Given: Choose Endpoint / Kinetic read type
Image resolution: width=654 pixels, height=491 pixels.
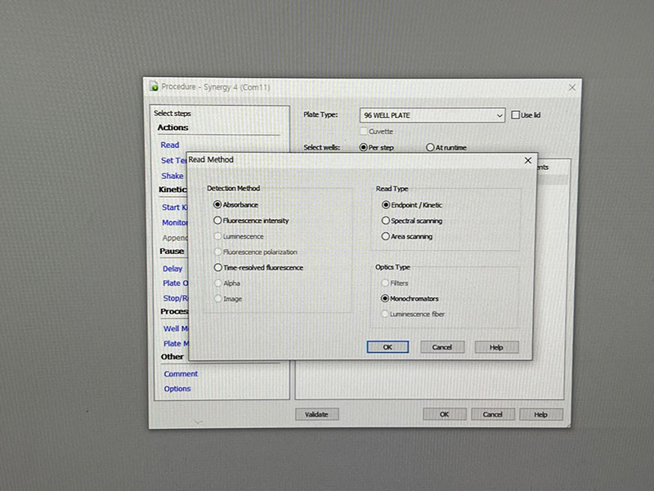Looking at the screenshot, I should (x=386, y=205).
